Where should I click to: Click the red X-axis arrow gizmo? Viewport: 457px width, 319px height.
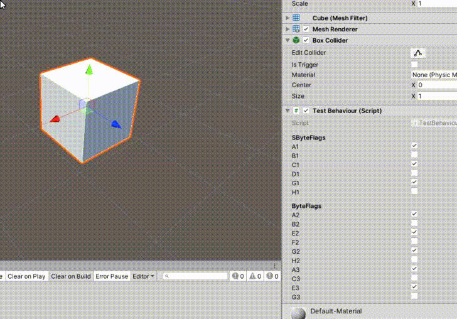[x=55, y=119]
